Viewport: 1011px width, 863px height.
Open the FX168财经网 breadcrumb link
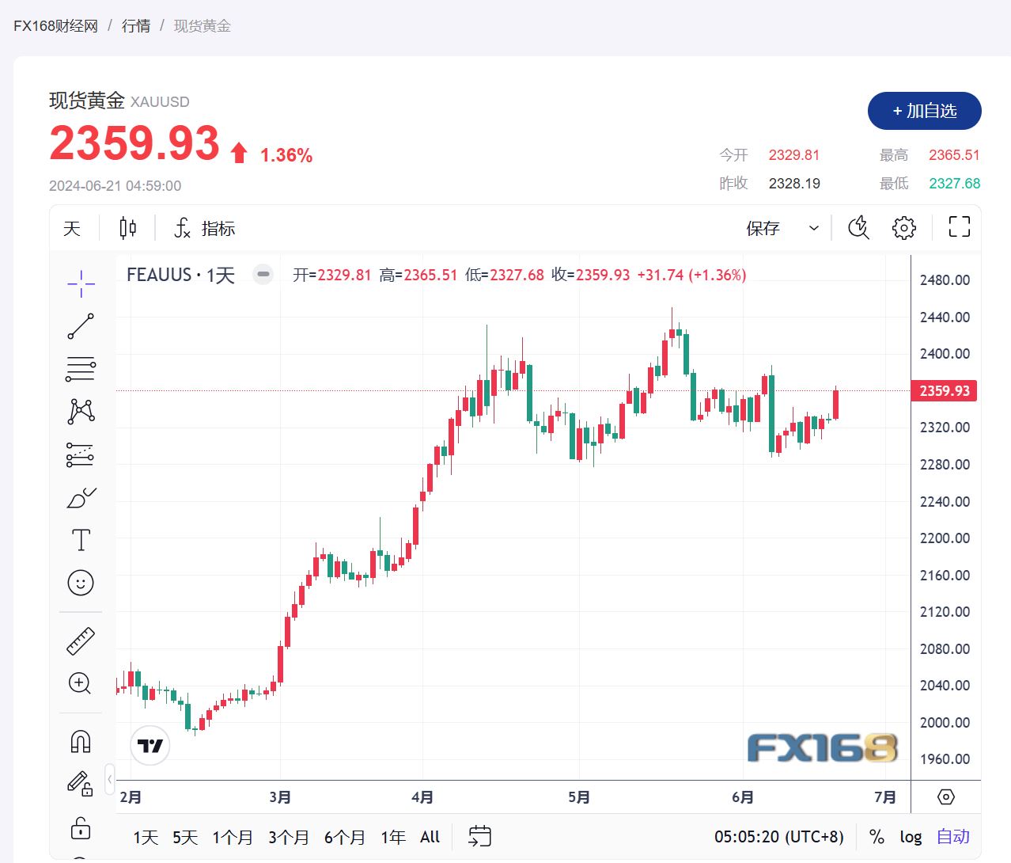[55, 26]
